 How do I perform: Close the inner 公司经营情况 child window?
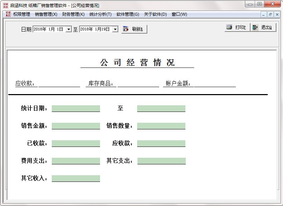pyautogui.click(x=277, y=14)
